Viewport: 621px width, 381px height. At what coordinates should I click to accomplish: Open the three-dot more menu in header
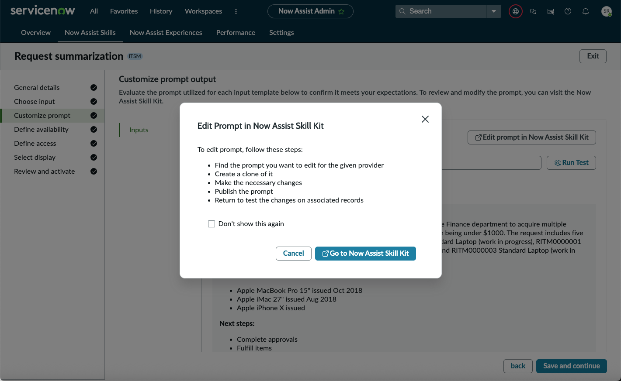(236, 11)
